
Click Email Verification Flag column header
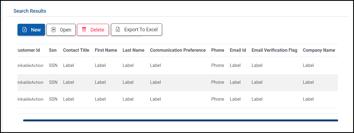(x=274, y=50)
